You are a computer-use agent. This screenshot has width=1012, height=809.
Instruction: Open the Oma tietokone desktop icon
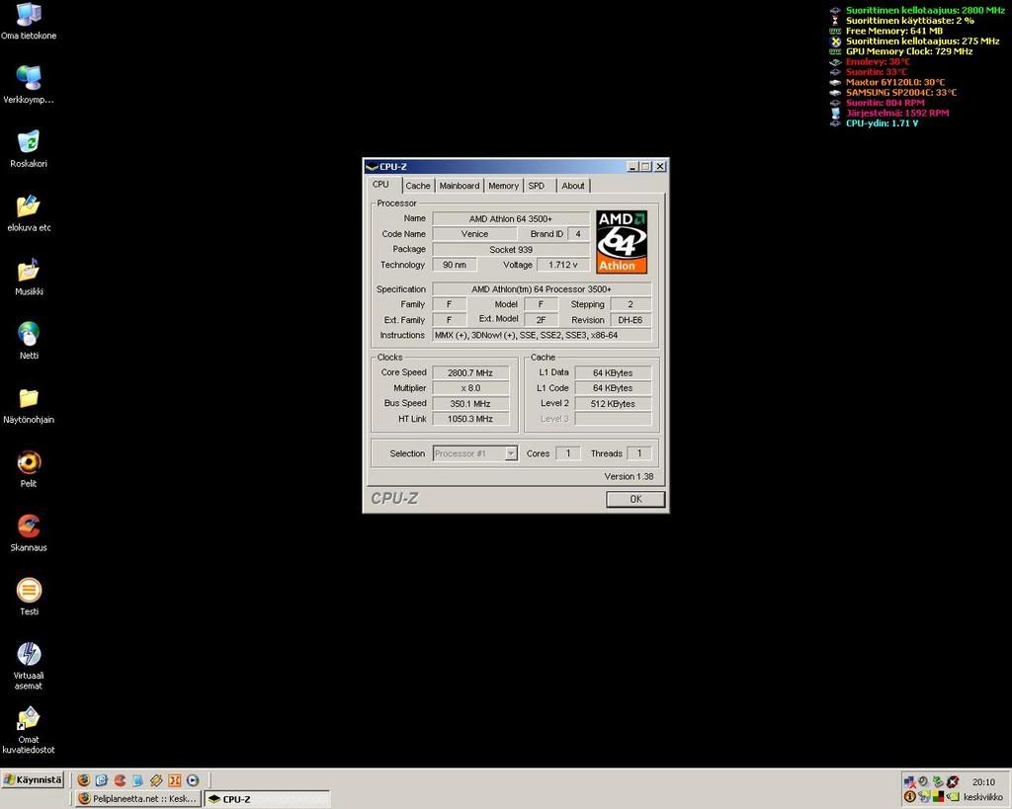(x=29, y=16)
